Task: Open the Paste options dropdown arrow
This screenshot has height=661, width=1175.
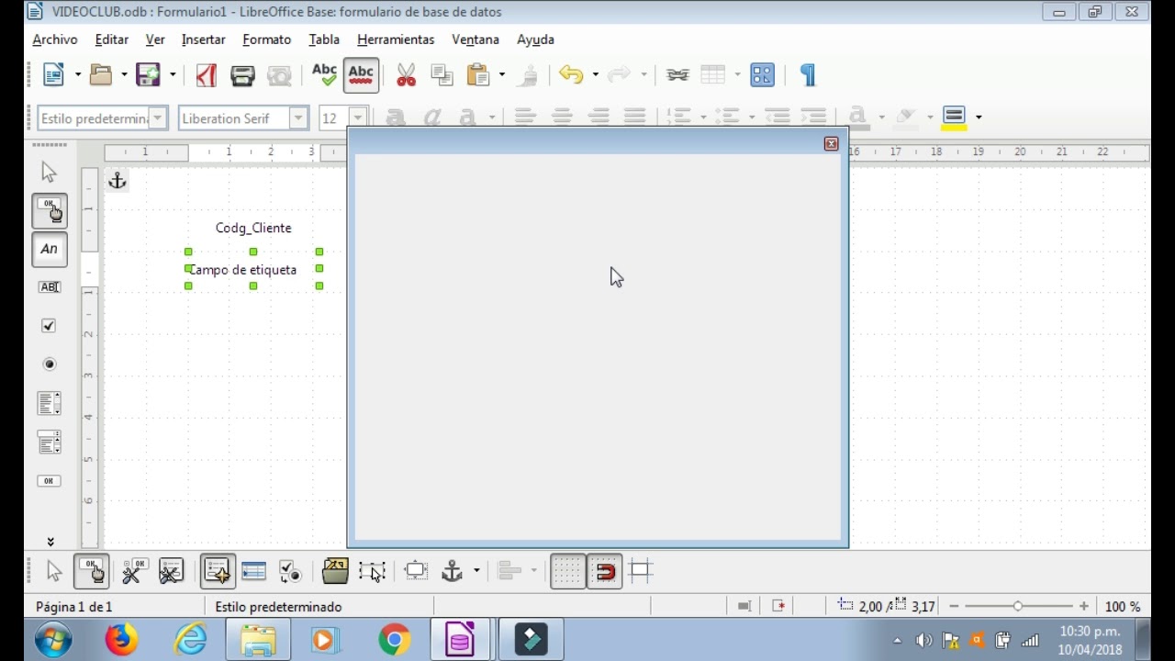Action: (501, 75)
